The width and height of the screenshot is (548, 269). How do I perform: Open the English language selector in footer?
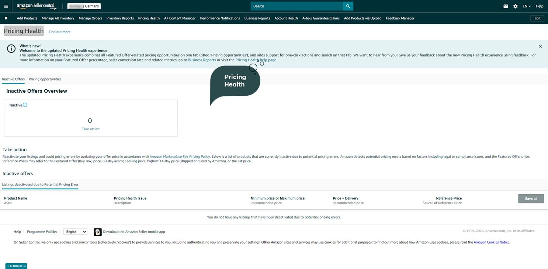(75, 232)
